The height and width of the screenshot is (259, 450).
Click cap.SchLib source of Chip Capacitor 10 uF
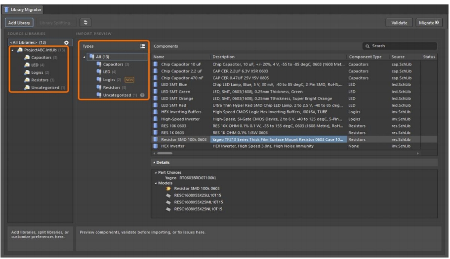pos(401,65)
